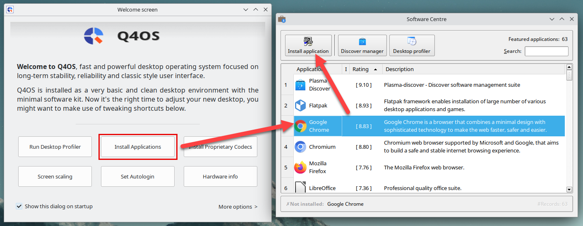This screenshot has width=583, height=226.
Task: Click the list scrollbar down arrow
Action: pyautogui.click(x=569, y=189)
